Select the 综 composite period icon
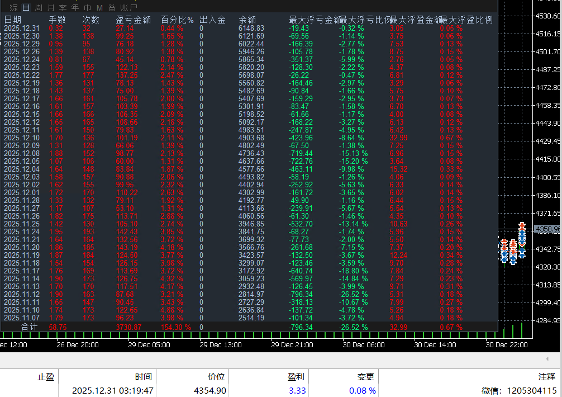 tap(13, 8)
